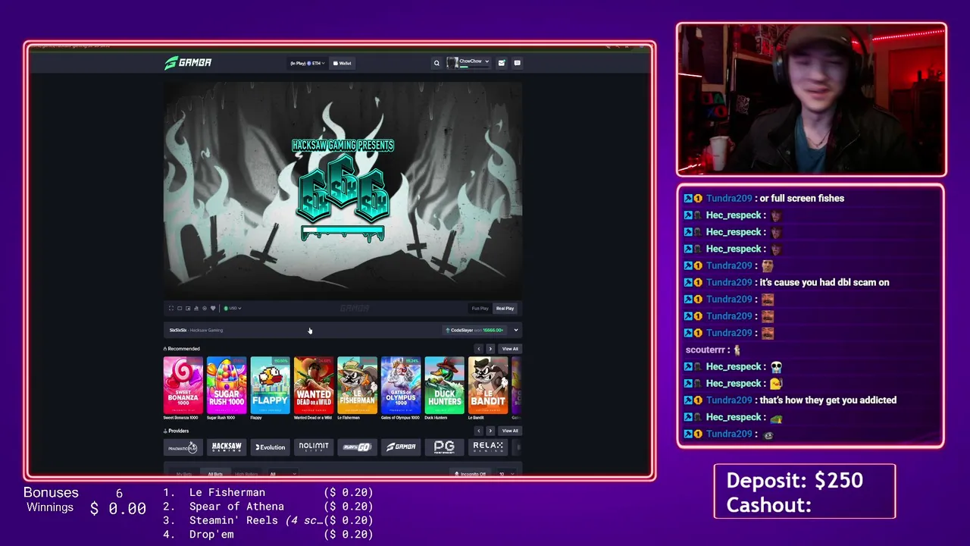This screenshot has width=970, height=546.
Task: View all Providers
Action: tap(510, 431)
